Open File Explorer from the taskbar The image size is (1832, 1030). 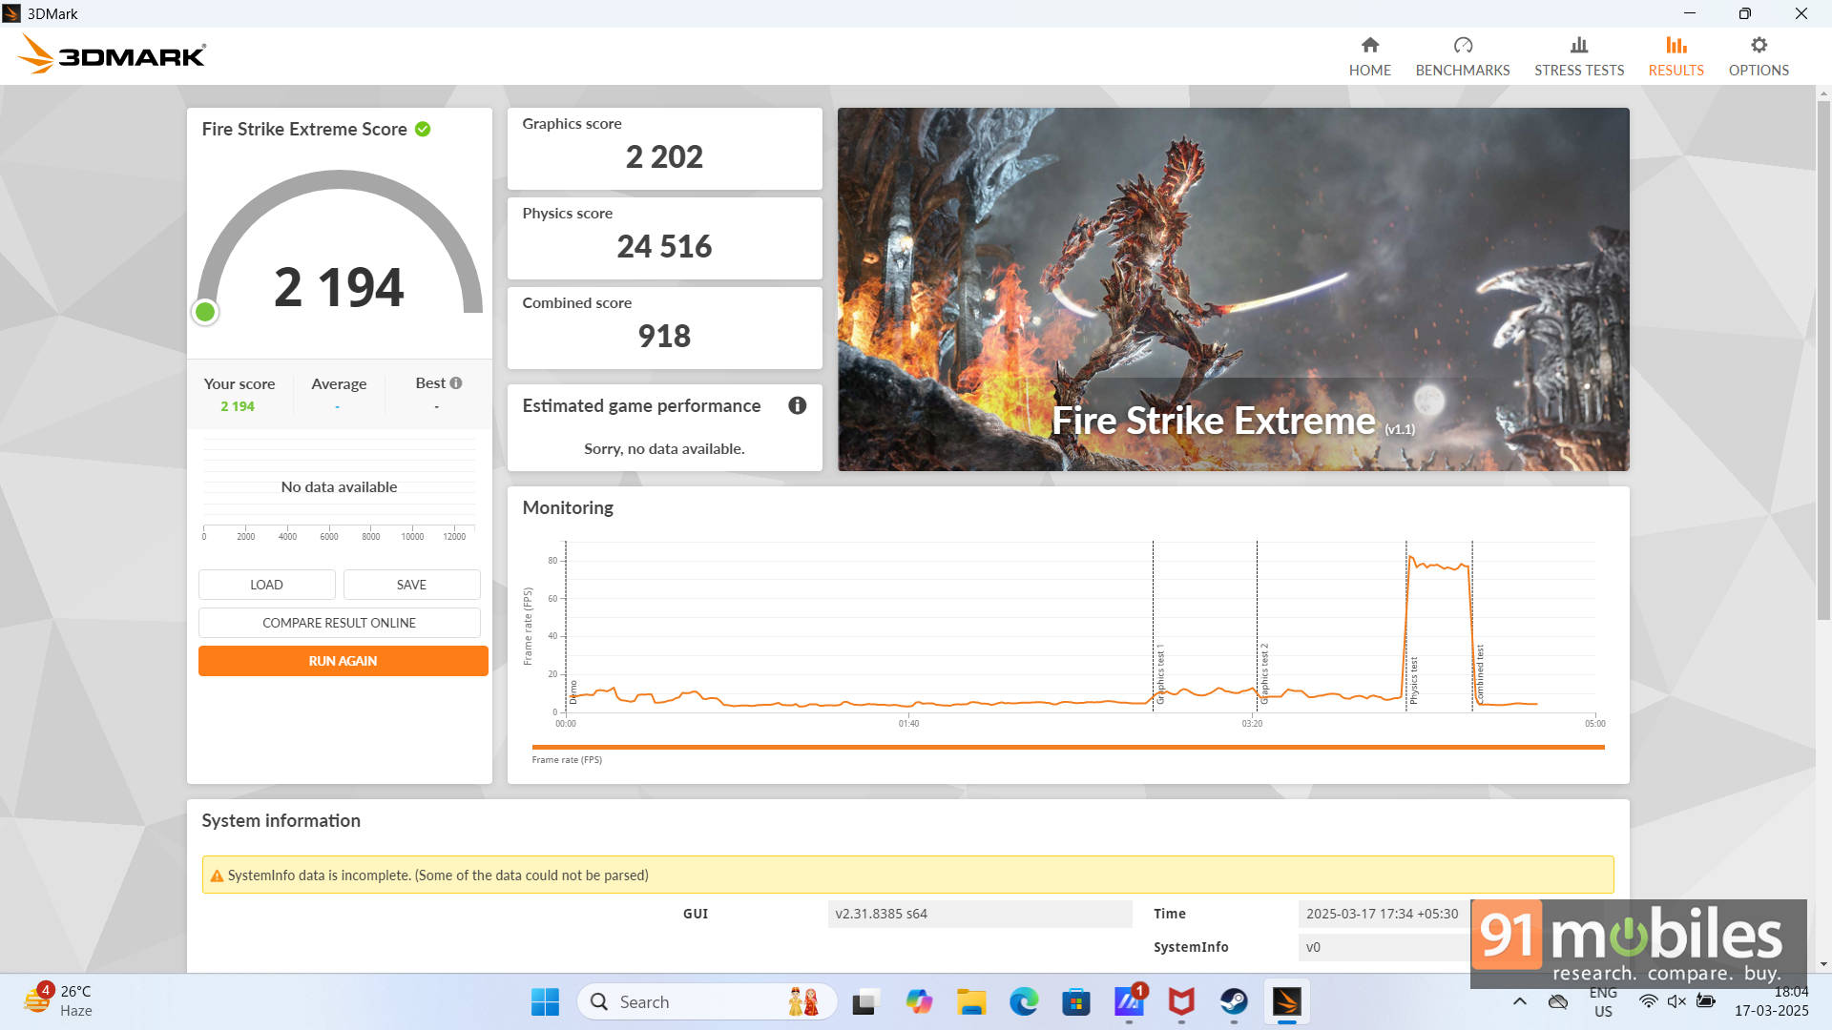click(x=971, y=1002)
